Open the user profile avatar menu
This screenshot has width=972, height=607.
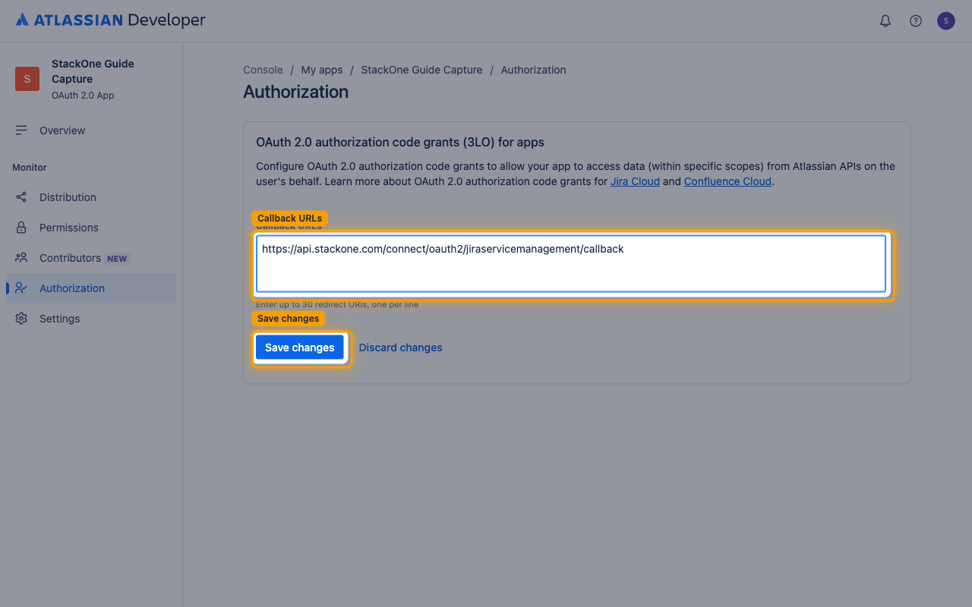[945, 21]
